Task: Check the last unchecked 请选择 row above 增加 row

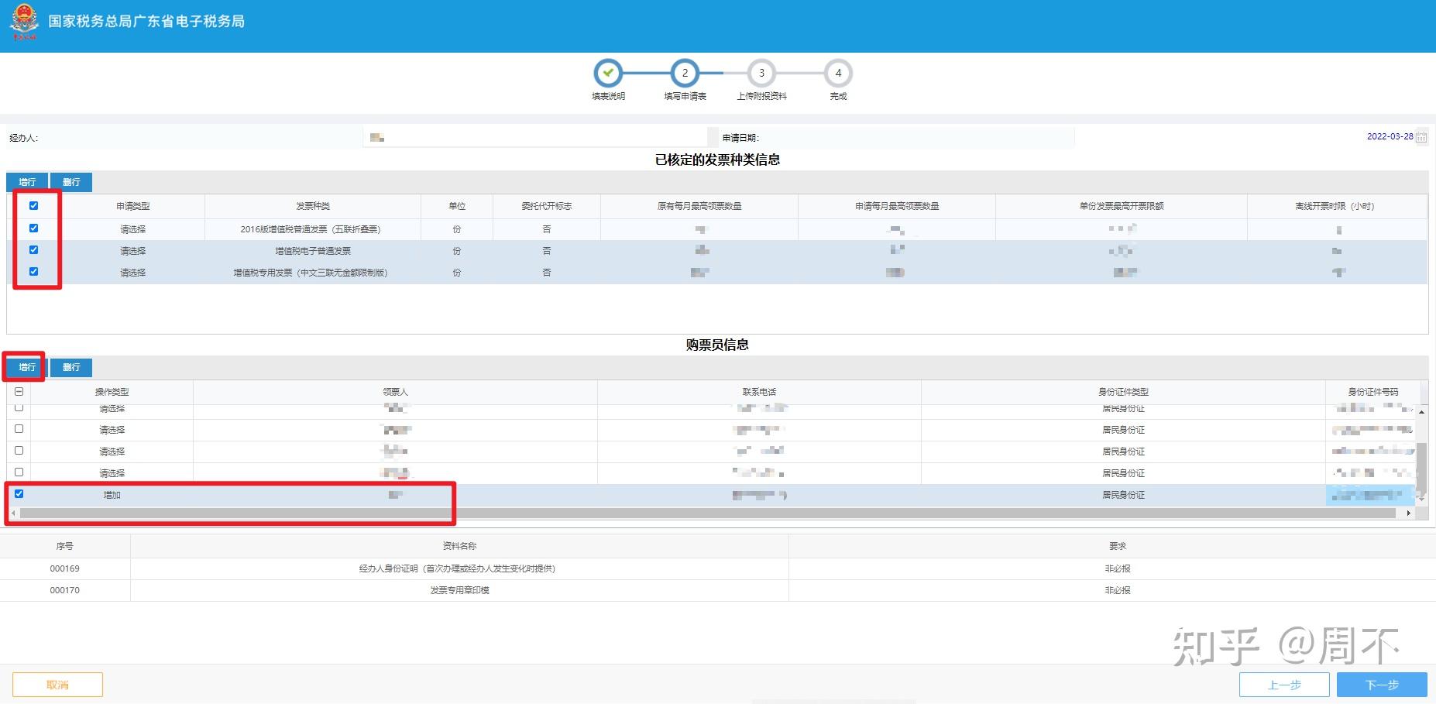Action: tap(19, 472)
